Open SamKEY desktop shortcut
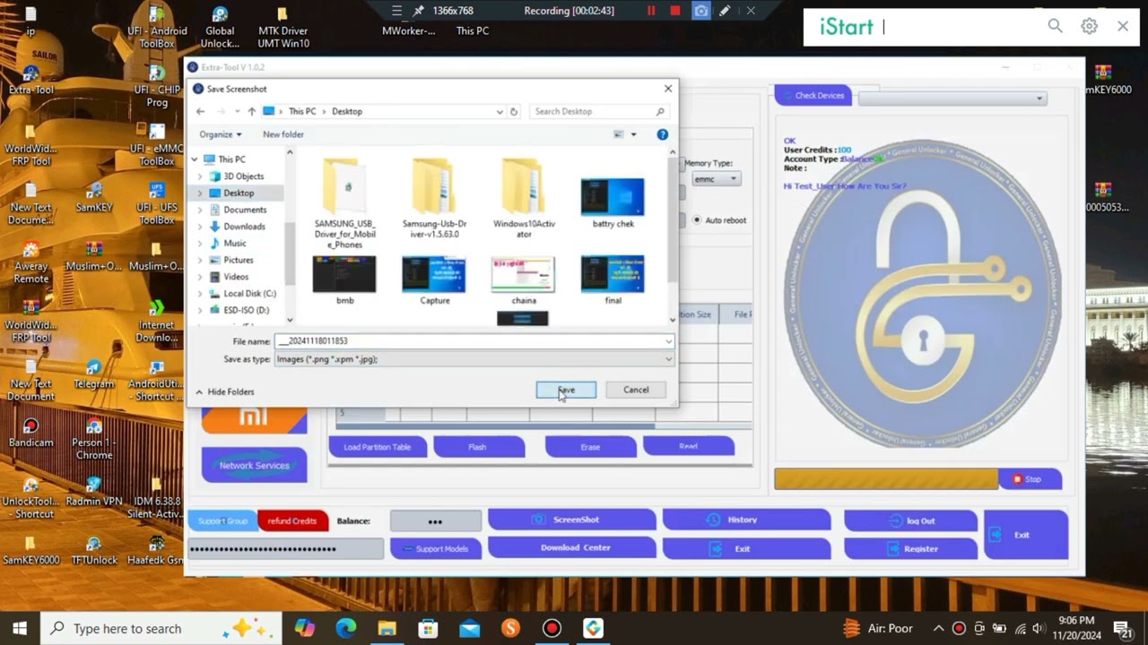This screenshot has width=1148, height=645. click(94, 197)
